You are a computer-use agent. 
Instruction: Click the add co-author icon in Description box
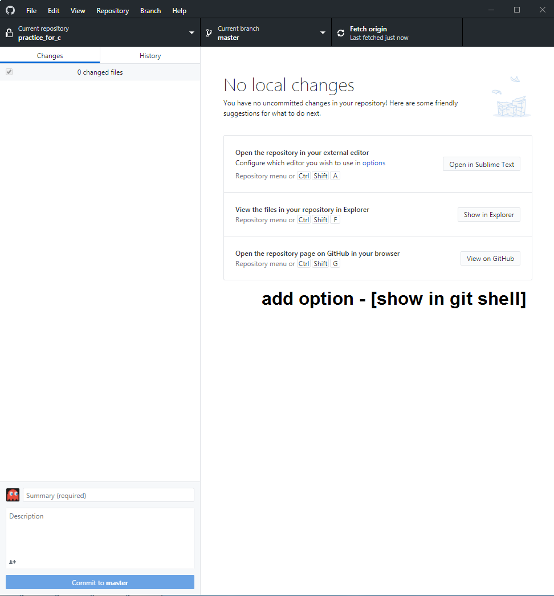click(x=12, y=562)
